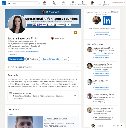Viewport: 126px width, 128px height.
Task: Send message to Mykyta Alifanov
Action: tap(102, 57)
